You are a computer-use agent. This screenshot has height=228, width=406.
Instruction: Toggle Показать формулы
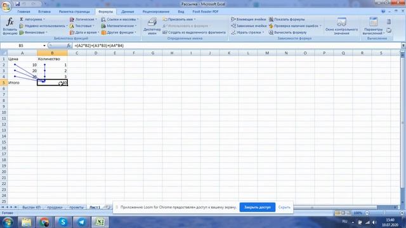pos(287,20)
